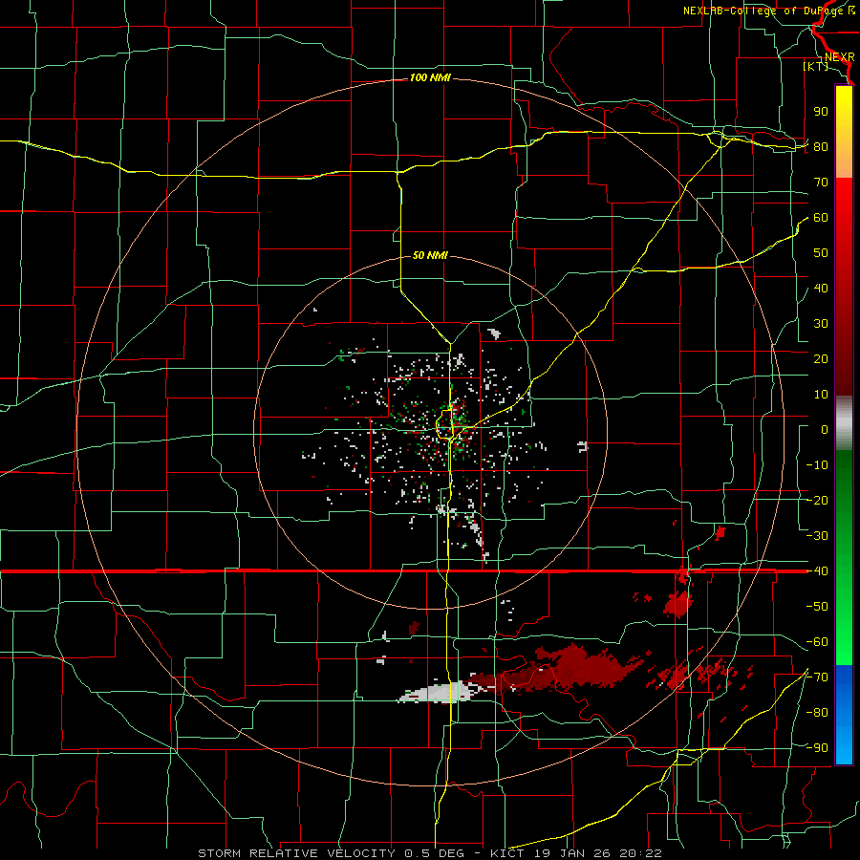Click the "0.5 DEG" elevation text
Image resolution: width=860 pixels, height=860 pixels.
click(434, 853)
